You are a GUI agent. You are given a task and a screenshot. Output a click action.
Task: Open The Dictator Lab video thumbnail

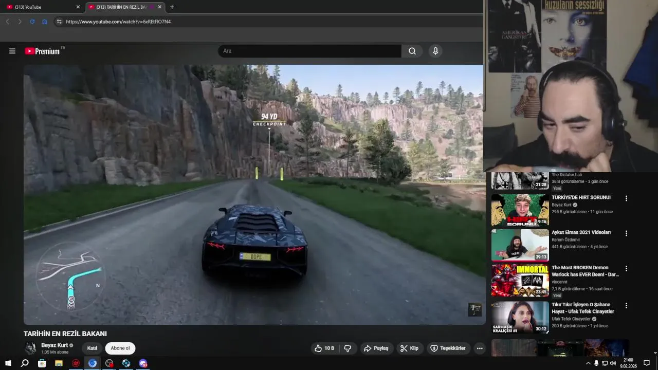[x=520, y=181]
